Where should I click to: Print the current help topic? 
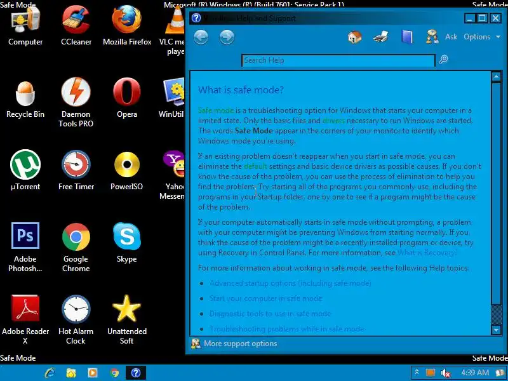381,37
